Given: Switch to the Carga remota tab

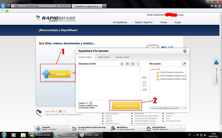Looking at the screenshot, I should click(104, 57).
